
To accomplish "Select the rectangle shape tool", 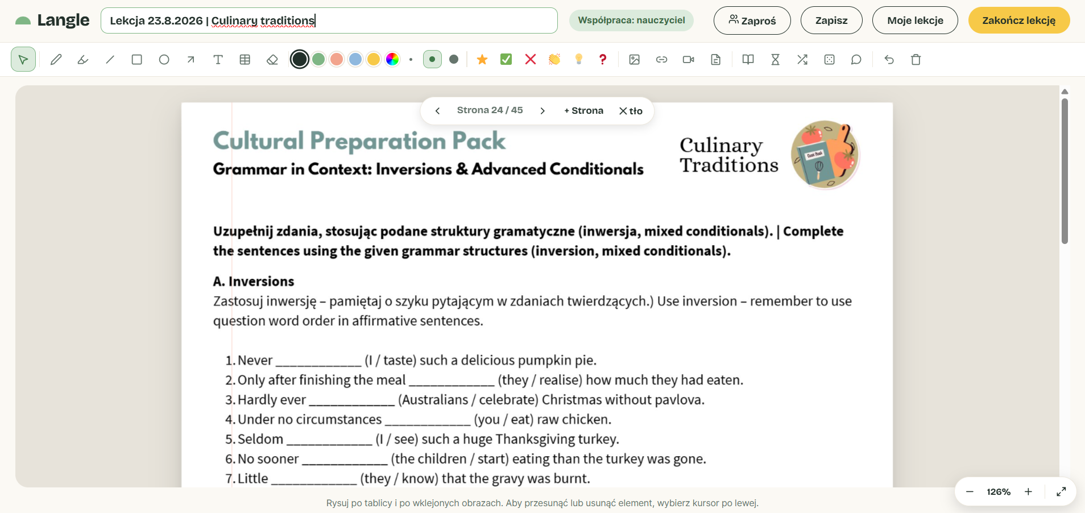I will tap(137, 59).
